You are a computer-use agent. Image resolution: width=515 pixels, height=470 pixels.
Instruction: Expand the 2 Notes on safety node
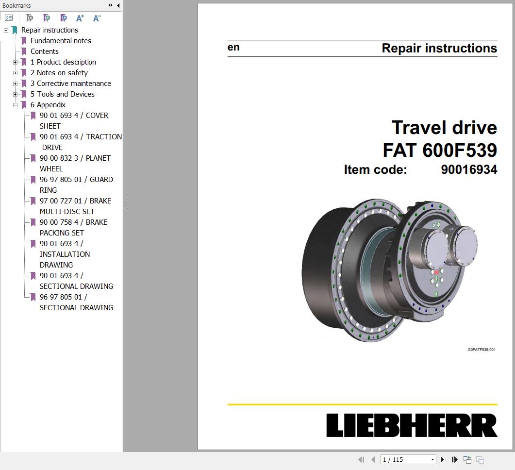coord(15,73)
